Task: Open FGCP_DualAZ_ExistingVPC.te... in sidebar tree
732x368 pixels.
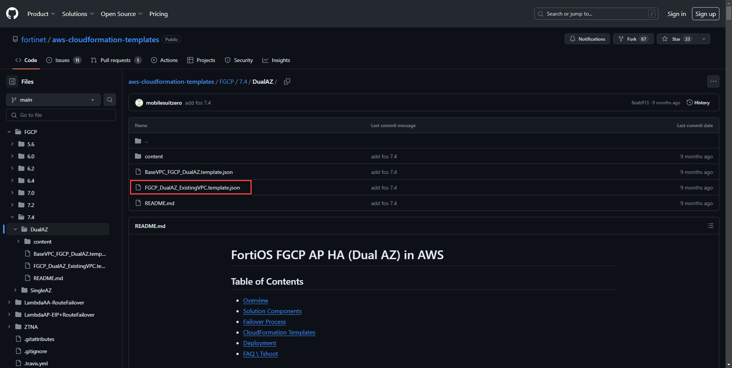Action: pos(69,266)
